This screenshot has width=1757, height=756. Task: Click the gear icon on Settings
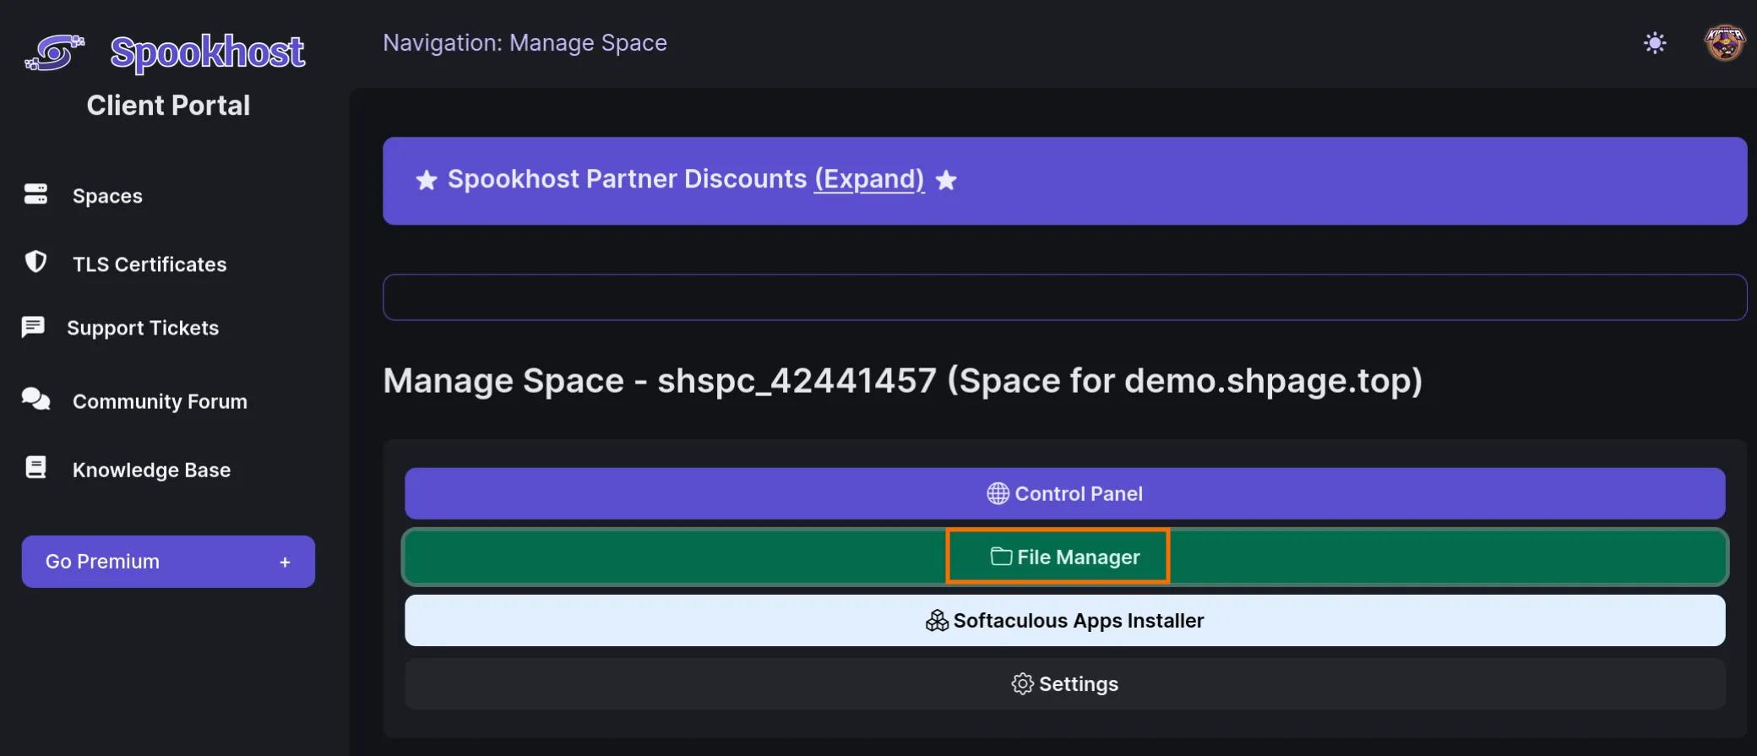click(x=1022, y=683)
